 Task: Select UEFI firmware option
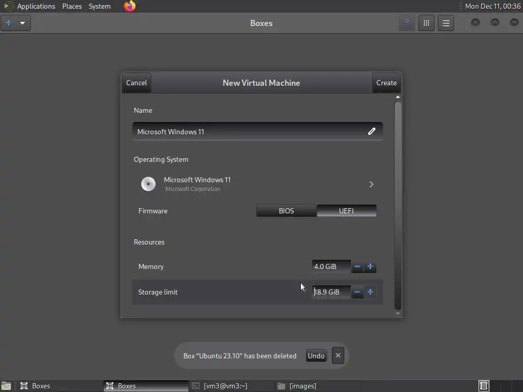346,211
